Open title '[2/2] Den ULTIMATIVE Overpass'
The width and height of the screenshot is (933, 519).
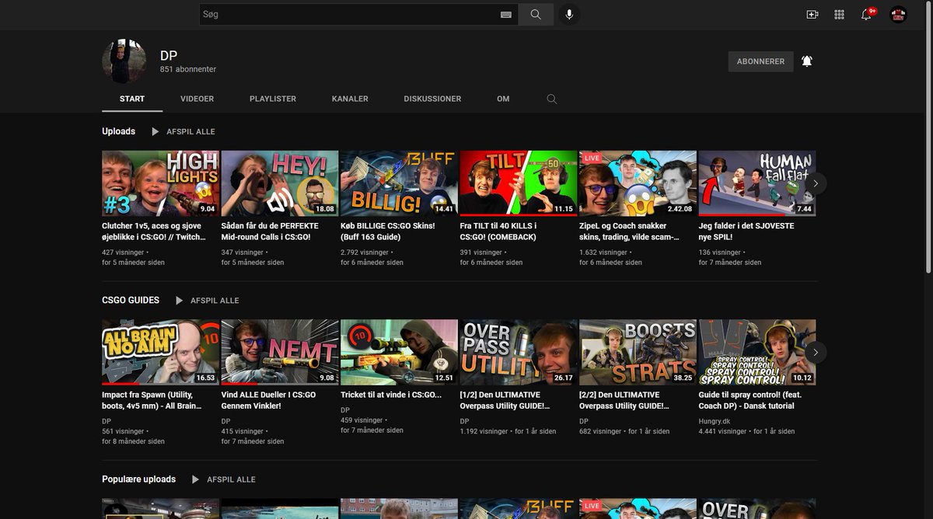[x=624, y=400]
